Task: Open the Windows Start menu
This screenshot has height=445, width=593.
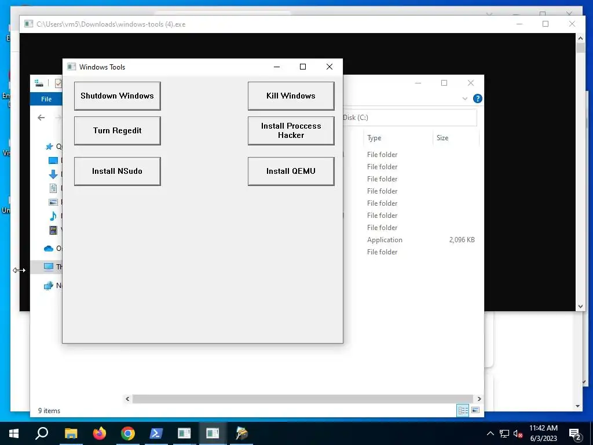Action: (x=14, y=433)
